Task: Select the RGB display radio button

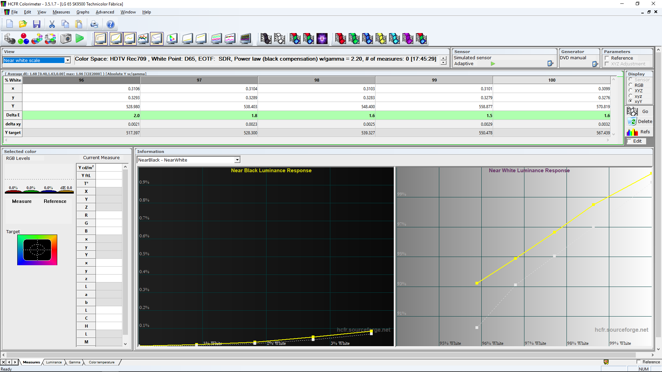Action: tap(631, 85)
